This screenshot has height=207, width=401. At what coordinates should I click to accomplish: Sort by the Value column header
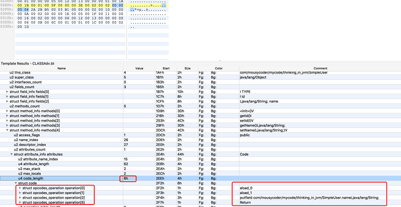tap(139, 68)
